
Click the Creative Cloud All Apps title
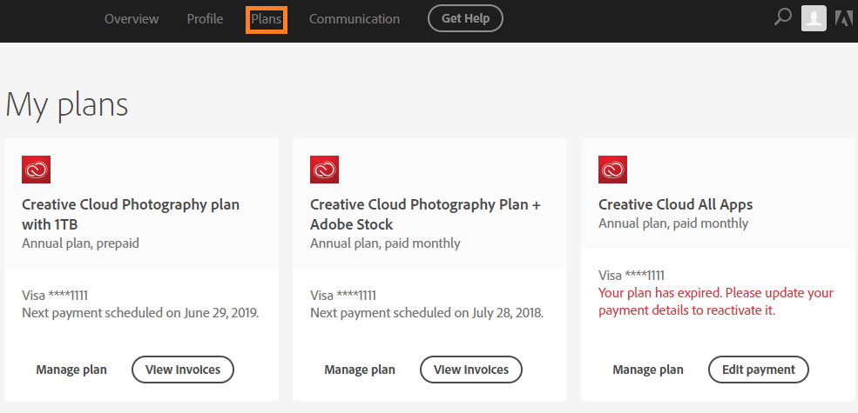(675, 204)
